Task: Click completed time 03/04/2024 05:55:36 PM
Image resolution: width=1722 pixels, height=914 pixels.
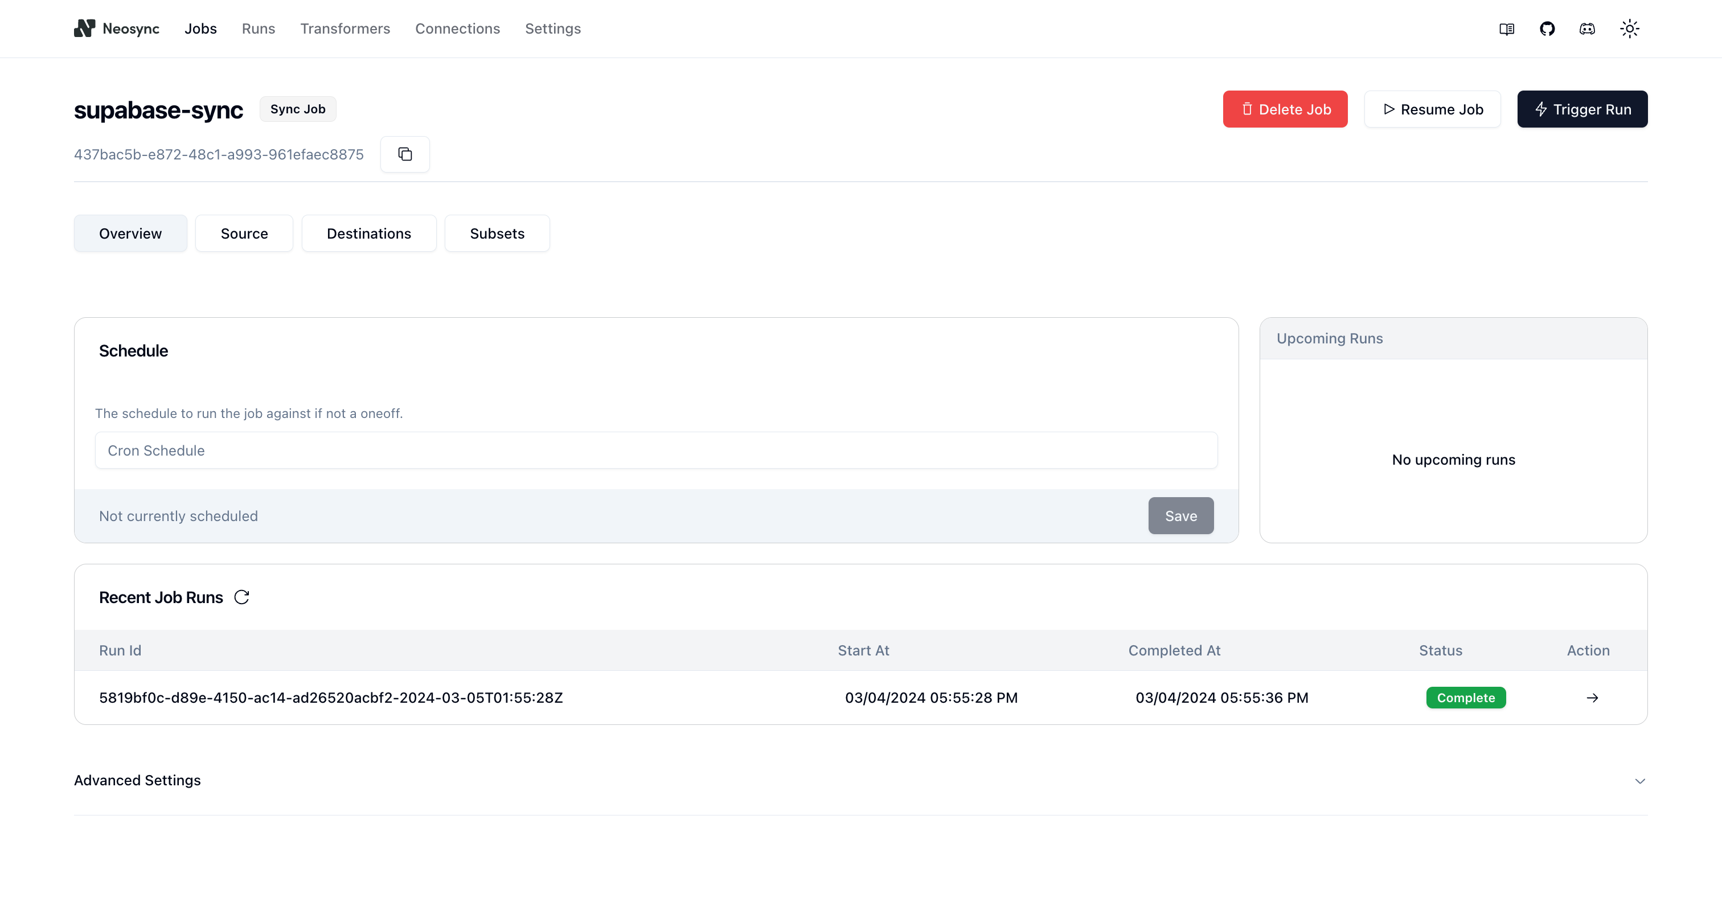Action: [x=1222, y=698]
